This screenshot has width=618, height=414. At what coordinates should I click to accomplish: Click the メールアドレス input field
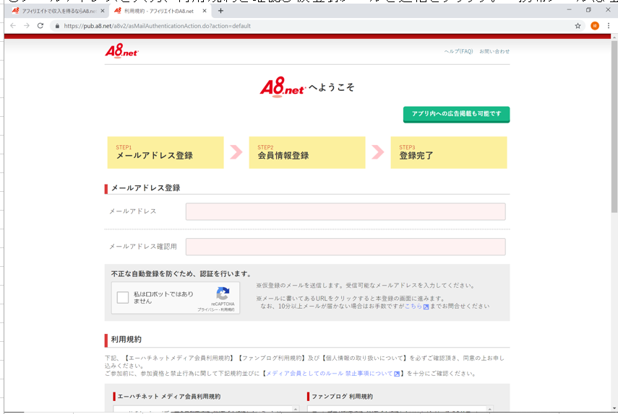point(346,211)
